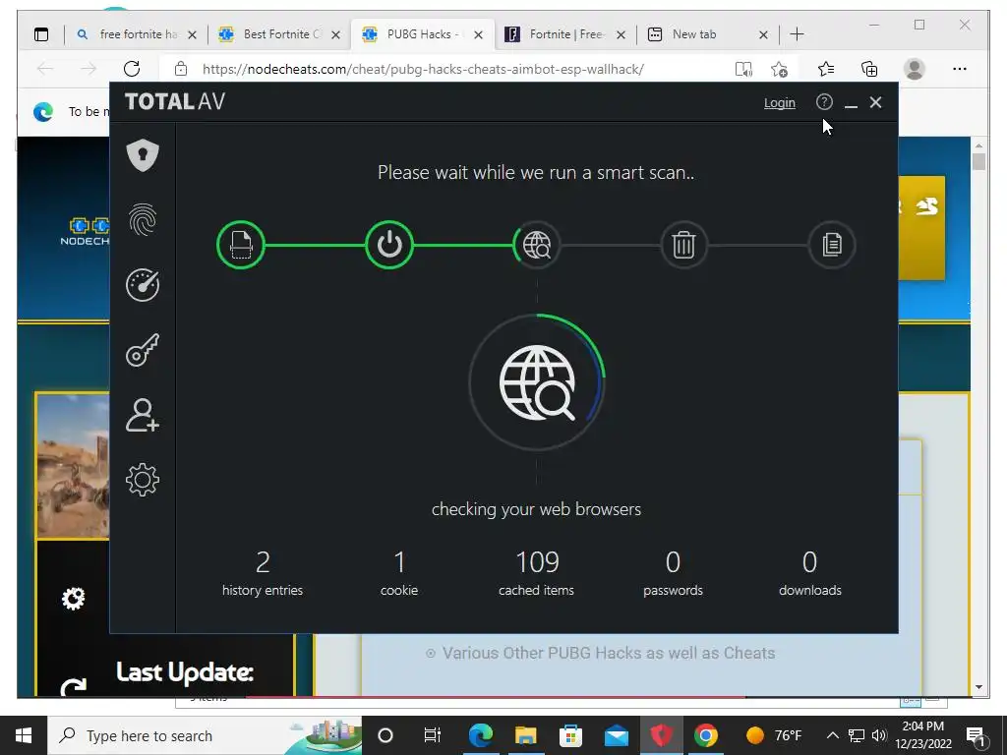The height and width of the screenshot is (755, 1007).
Task: Open the notification center
Action: coord(976,735)
